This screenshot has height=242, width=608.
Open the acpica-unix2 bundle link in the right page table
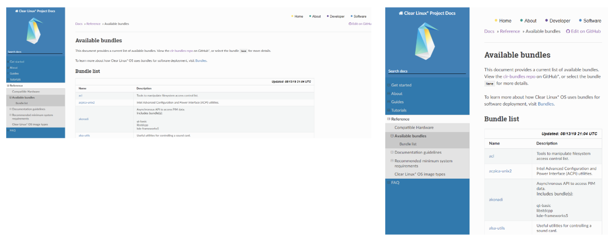(500, 171)
